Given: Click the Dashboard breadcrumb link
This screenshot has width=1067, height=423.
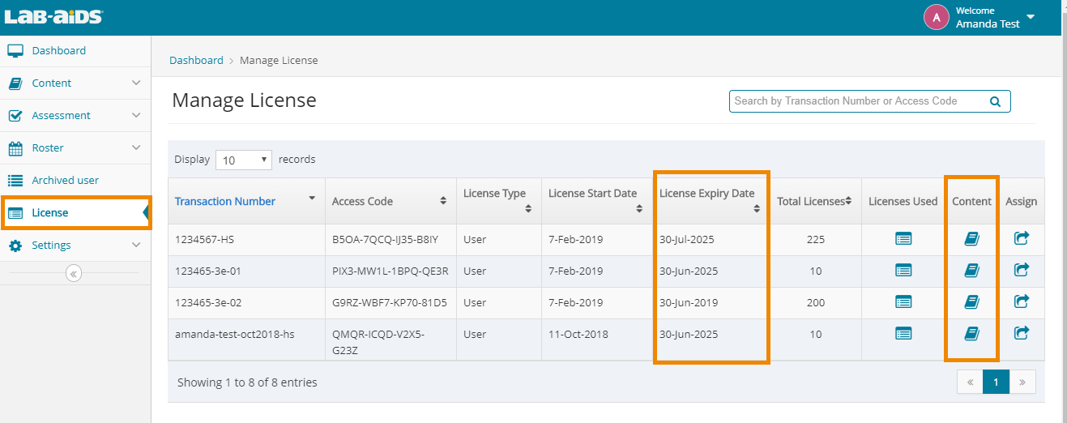Looking at the screenshot, I should 196,61.
